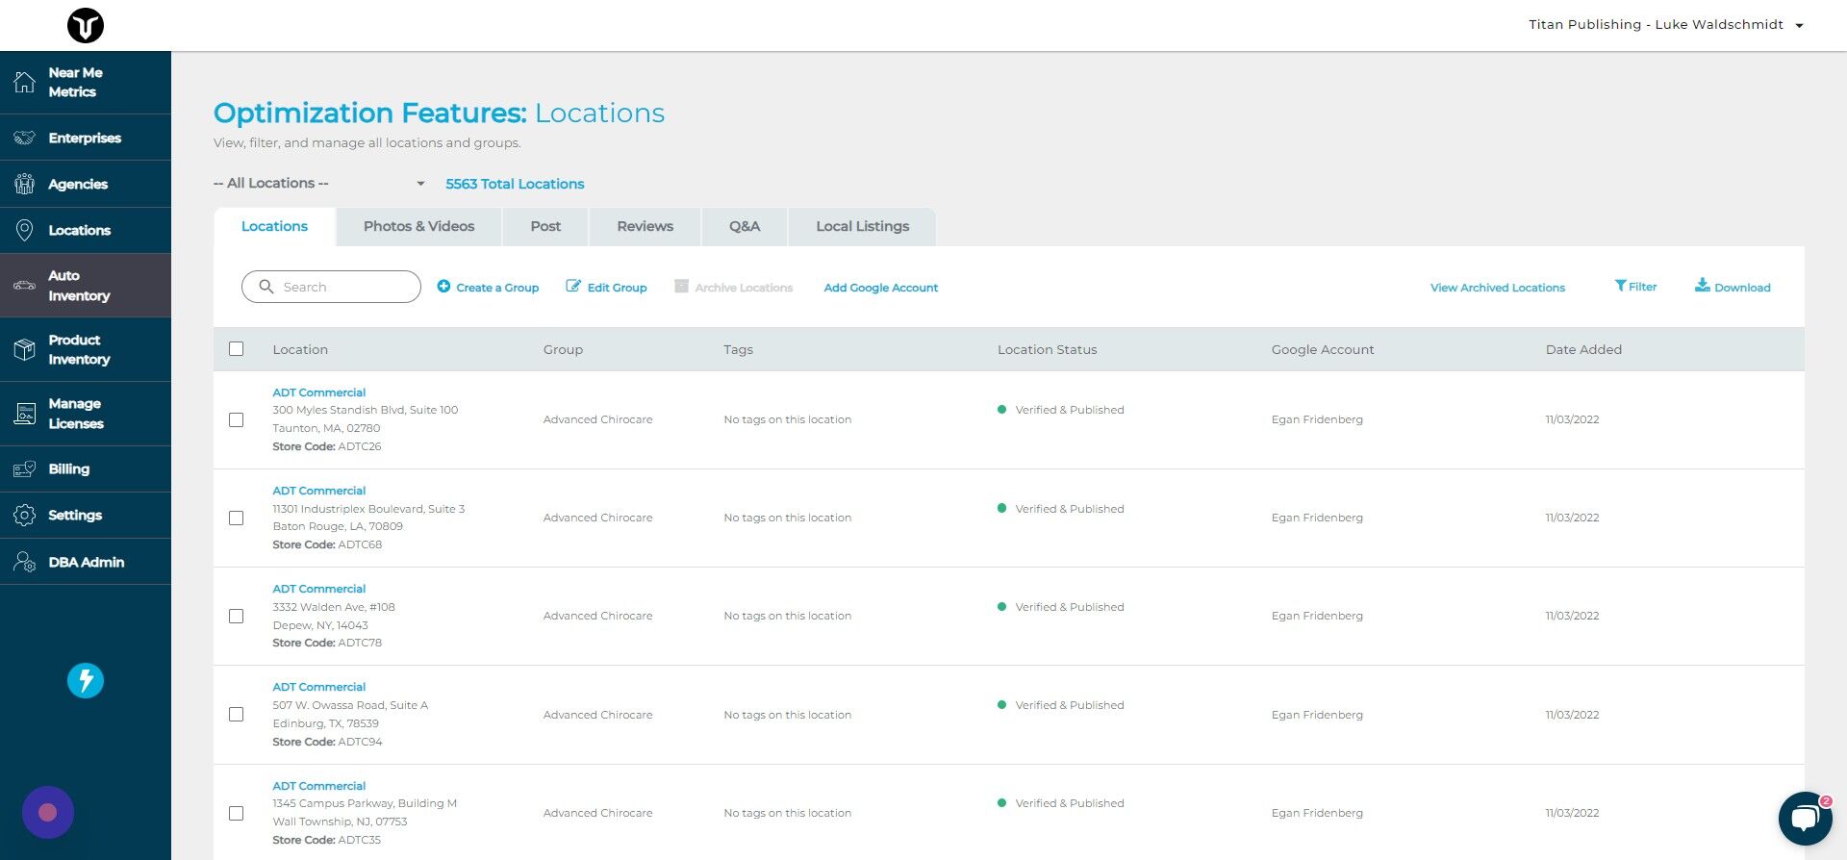The image size is (1847, 860).
Task: Open ADT Commercial Edinburg location link
Action: pyautogui.click(x=318, y=687)
